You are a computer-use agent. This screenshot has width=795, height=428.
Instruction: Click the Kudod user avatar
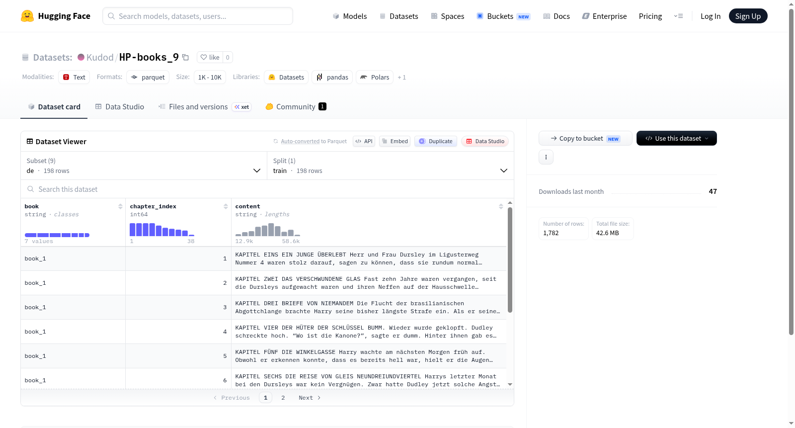[x=81, y=57]
